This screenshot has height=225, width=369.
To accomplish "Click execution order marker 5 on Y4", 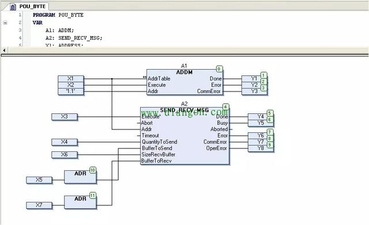I will coord(270,113).
